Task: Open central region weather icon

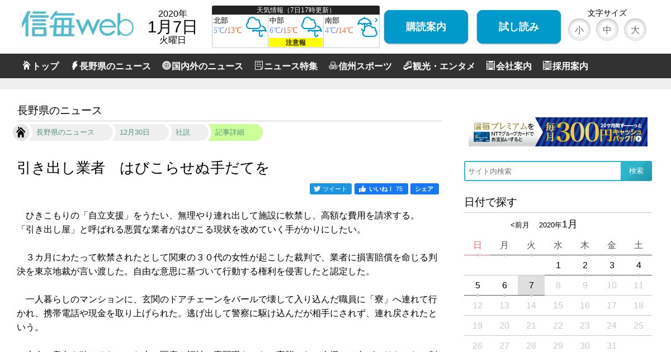Action: click(x=311, y=27)
